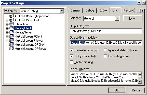Click the context help question mark button
This screenshot has height=95, width=147.
[139, 3]
